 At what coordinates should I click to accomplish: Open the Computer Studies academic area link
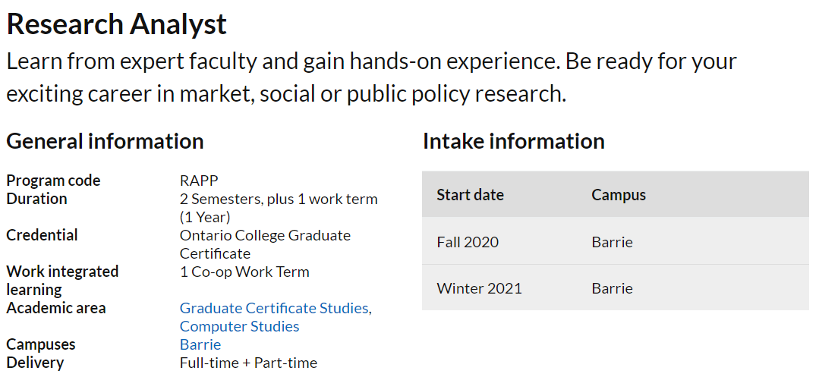(x=239, y=326)
